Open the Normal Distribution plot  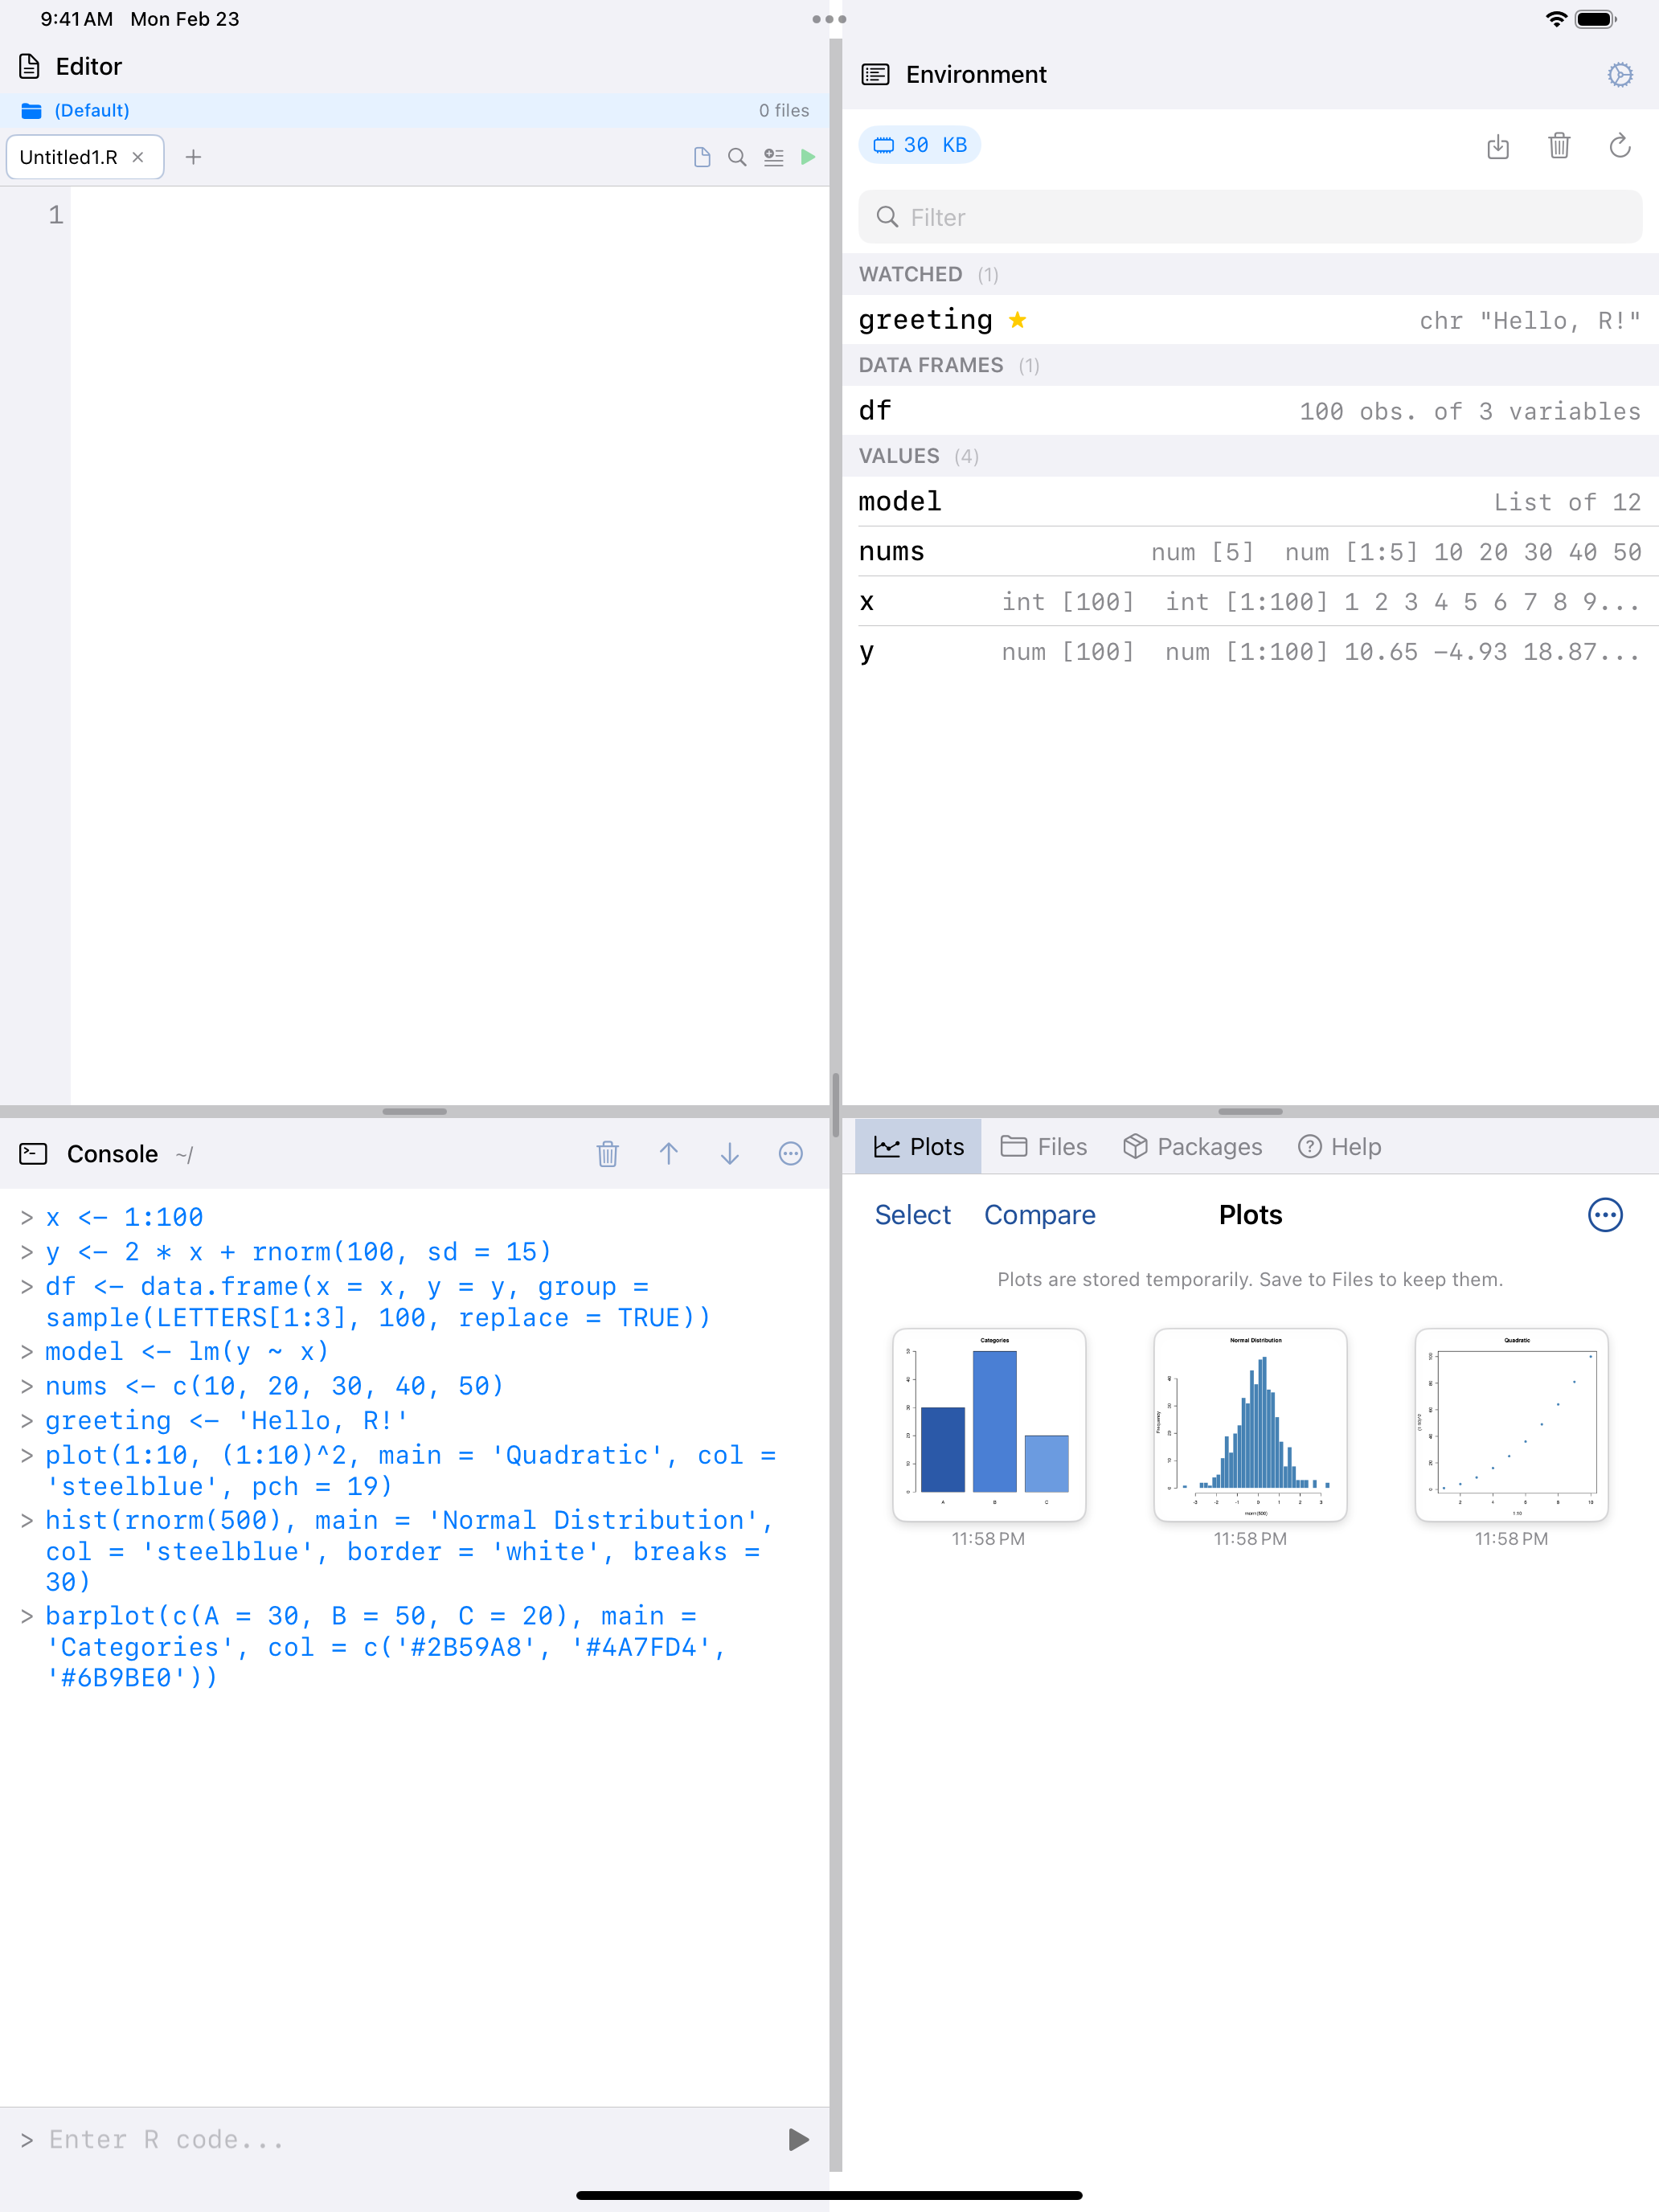[x=1250, y=1425]
